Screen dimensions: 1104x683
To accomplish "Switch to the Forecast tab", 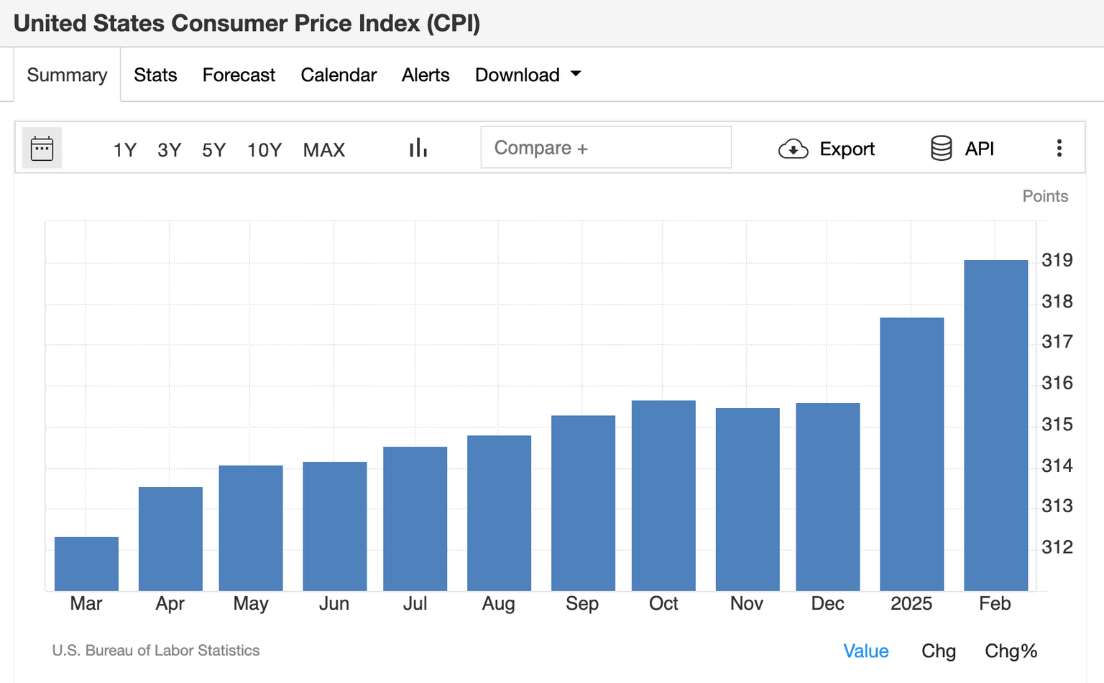I will 239,75.
